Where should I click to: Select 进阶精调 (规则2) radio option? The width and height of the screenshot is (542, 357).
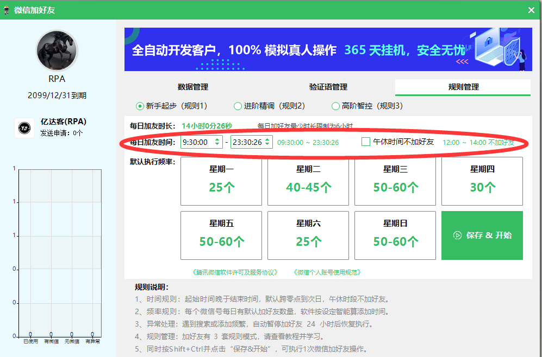pos(270,106)
